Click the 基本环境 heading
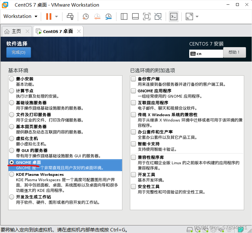The image size is (252, 233). [x=18, y=70]
